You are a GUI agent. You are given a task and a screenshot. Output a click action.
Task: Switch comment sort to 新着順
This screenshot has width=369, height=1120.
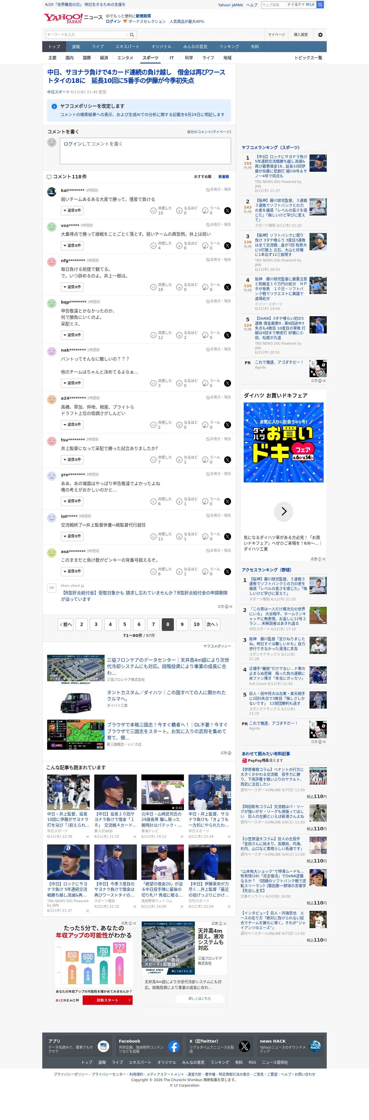224,177
